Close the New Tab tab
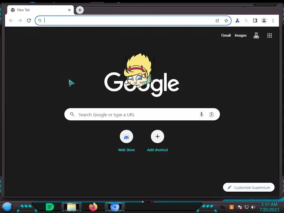This screenshot has height=213, width=284. pyautogui.click(x=69, y=10)
